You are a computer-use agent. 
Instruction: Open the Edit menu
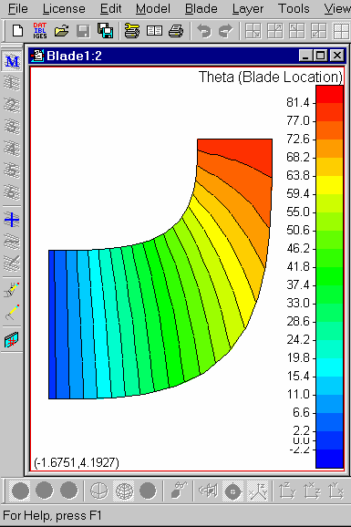pos(110,9)
